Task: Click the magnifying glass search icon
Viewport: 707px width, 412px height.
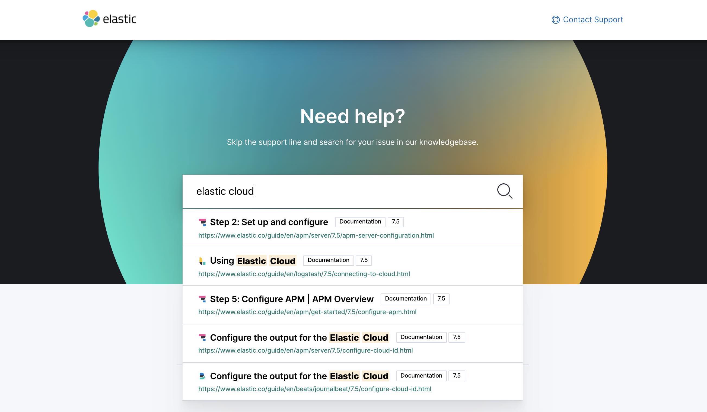Action: [x=505, y=191]
